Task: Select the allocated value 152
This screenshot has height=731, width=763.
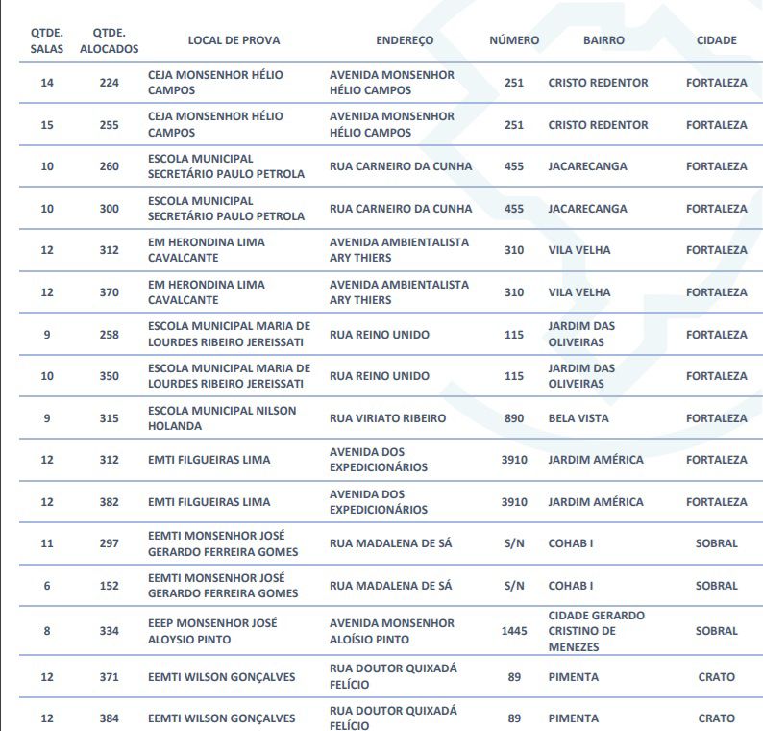Action: tap(110, 586)
